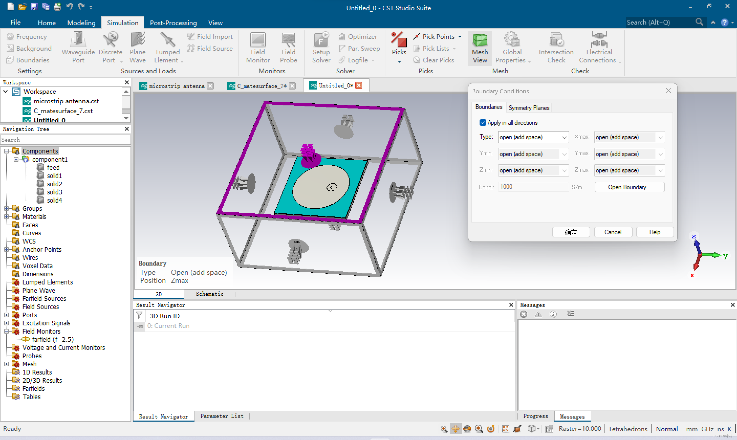Expand the Ports tree node
The height and width of the screenshot is (440, 737).
pos(6,315)
